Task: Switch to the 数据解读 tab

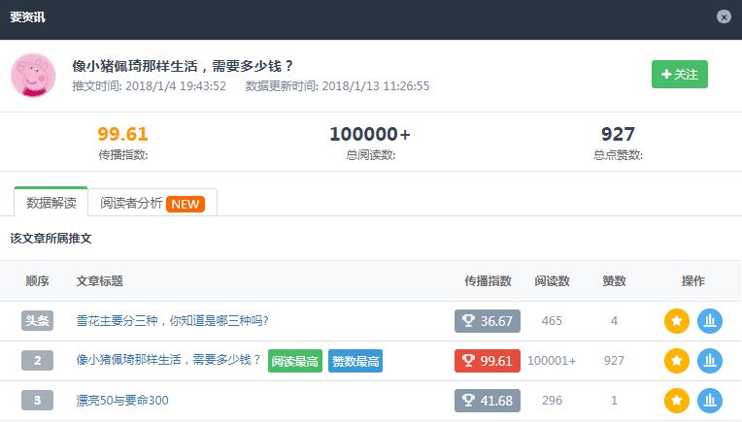Action: [x=51, y=203]
